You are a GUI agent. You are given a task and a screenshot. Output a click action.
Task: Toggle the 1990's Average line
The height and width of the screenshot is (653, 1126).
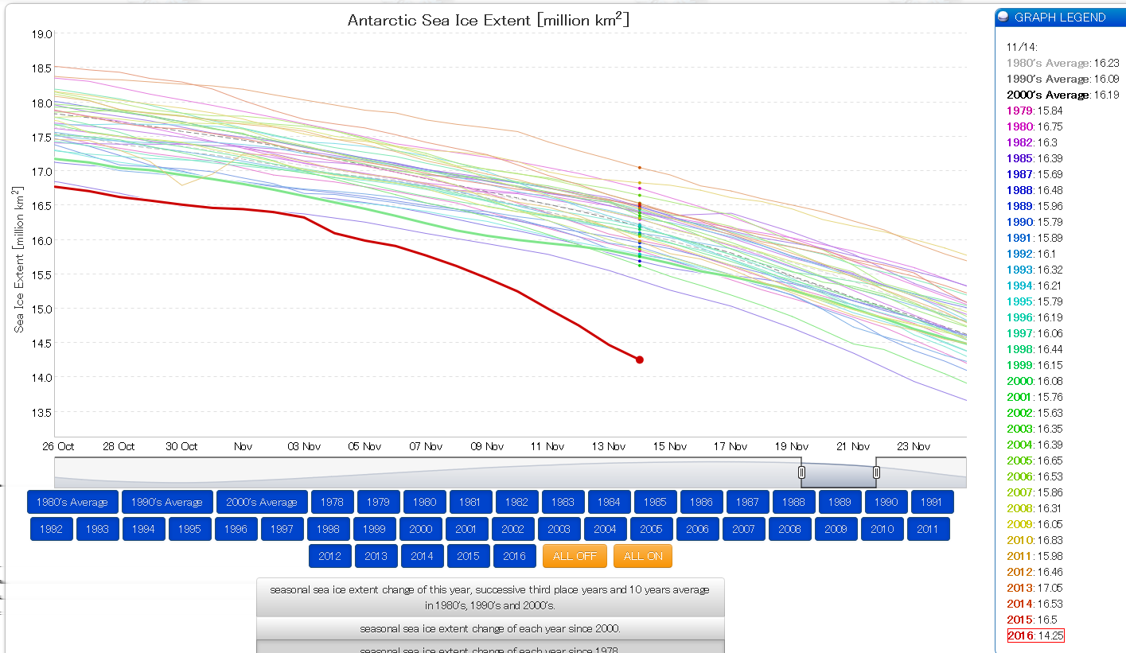(167, 502)
